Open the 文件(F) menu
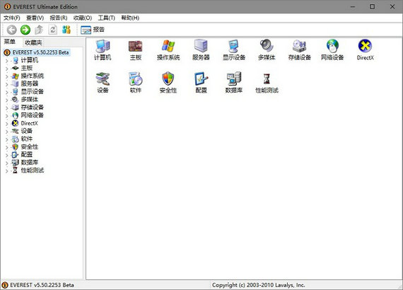Screen dimensions: 403x290 click(11, 18)
